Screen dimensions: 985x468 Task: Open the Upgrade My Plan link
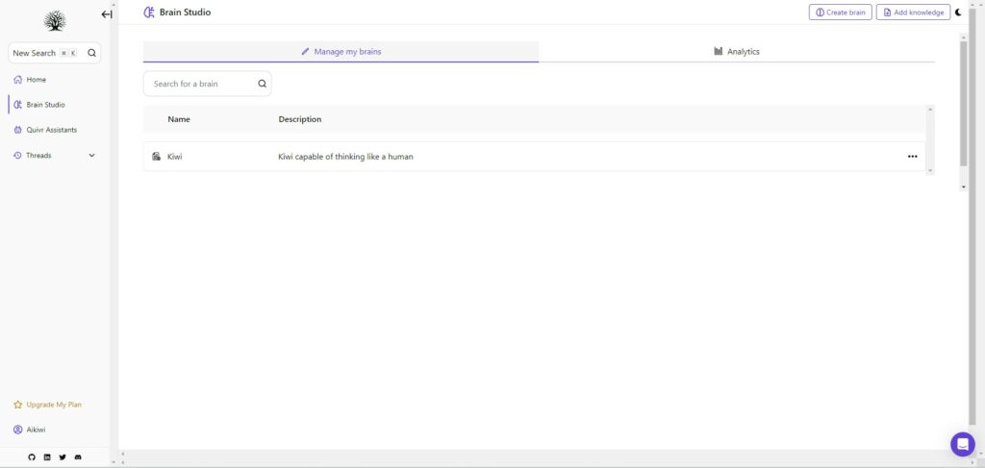click(53, 405)
